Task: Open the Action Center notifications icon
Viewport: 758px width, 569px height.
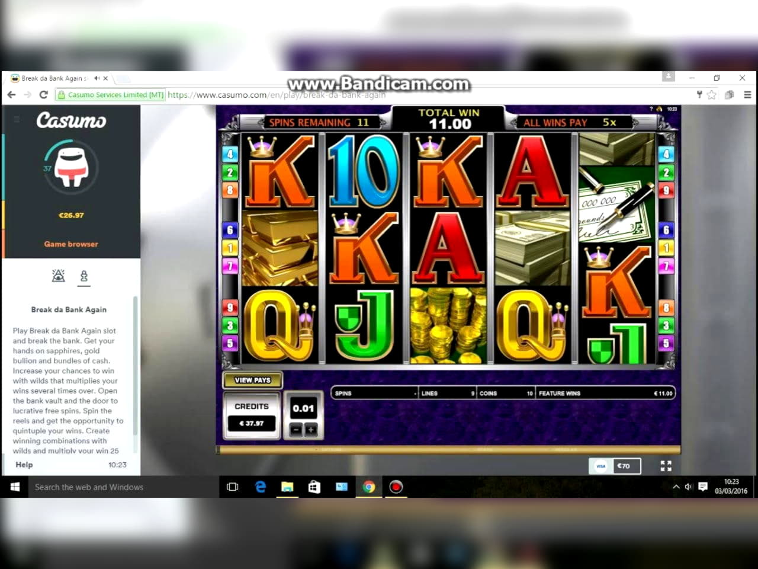Action: (x=703, y=487)
